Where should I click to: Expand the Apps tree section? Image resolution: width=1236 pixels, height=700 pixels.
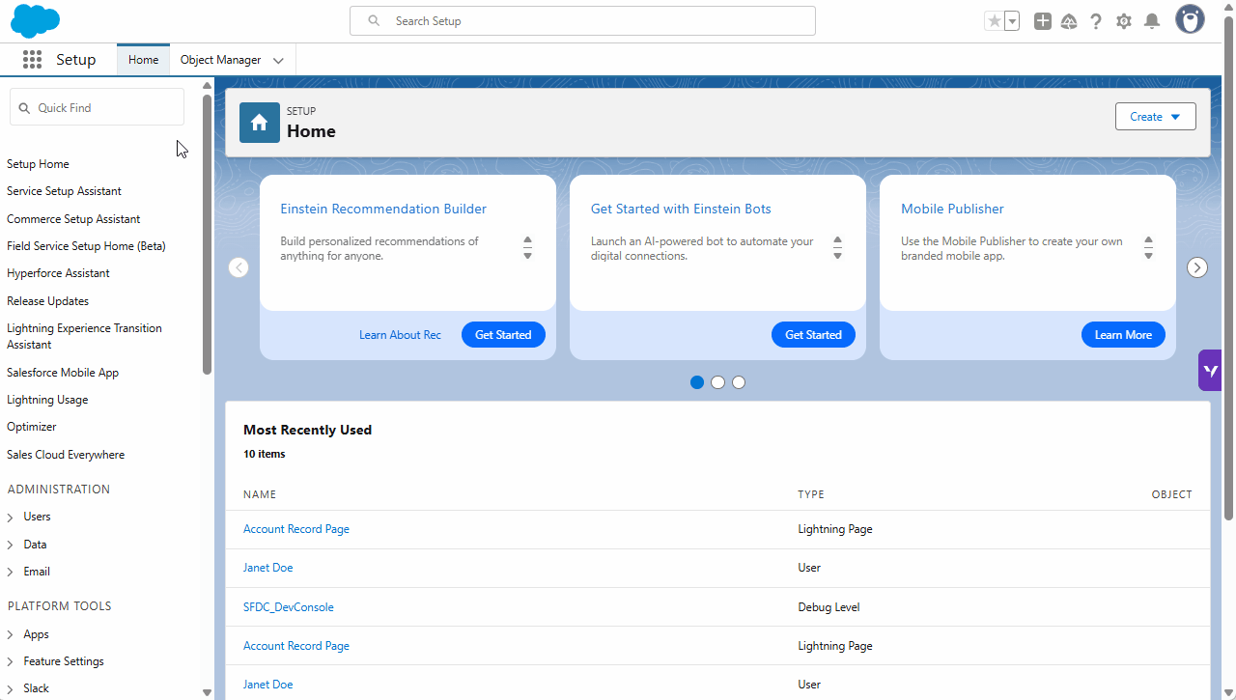pos(10,634)
